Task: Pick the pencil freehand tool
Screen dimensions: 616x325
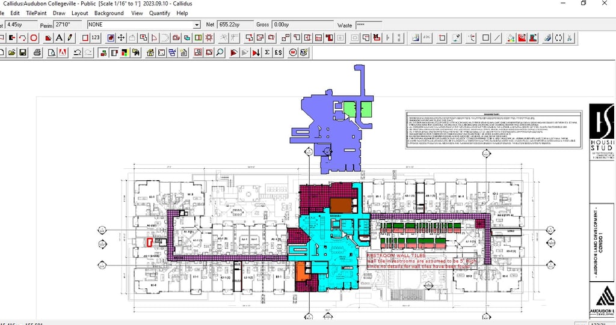Action: (70, 38)
